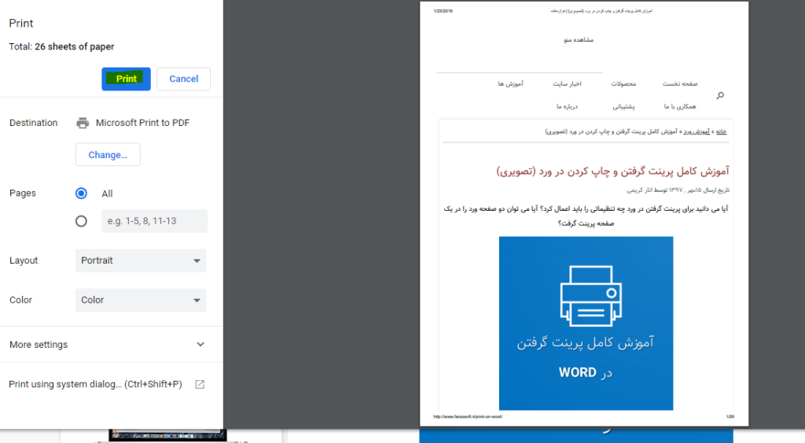805x443 pixels.
Task: Click the 'Total: 26 sheets of paper' text
Action: 61,46
